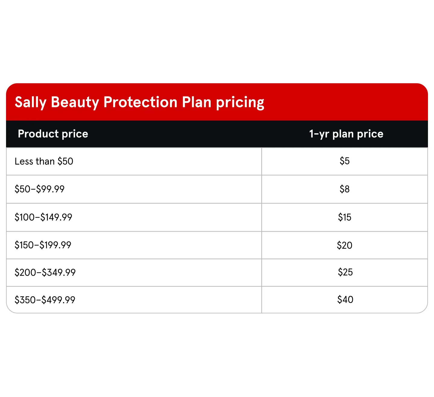
Task: Click the $15 plan price cell
Action: coord(344,217)
